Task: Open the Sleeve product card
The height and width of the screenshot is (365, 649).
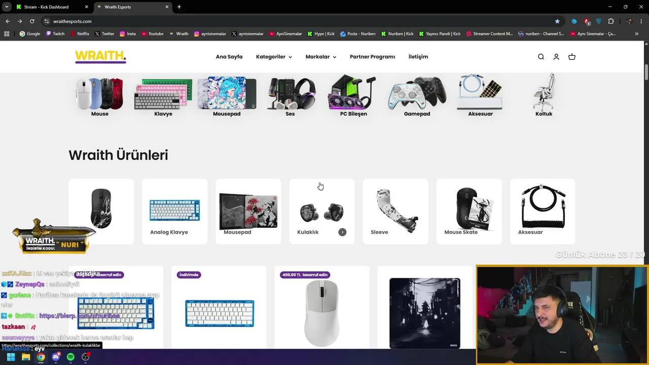Action: click(x=395, y=211)
